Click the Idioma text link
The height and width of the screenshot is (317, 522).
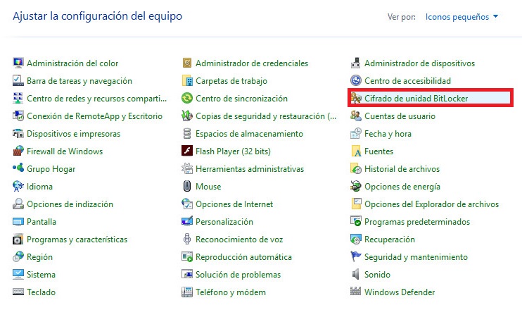coord(39,187)
